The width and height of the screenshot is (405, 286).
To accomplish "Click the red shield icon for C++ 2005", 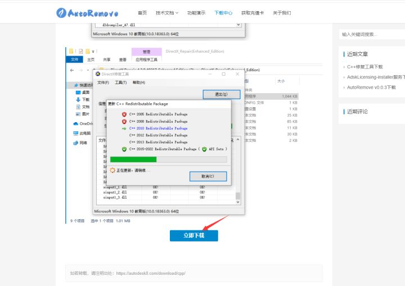I will pos(124,114).
